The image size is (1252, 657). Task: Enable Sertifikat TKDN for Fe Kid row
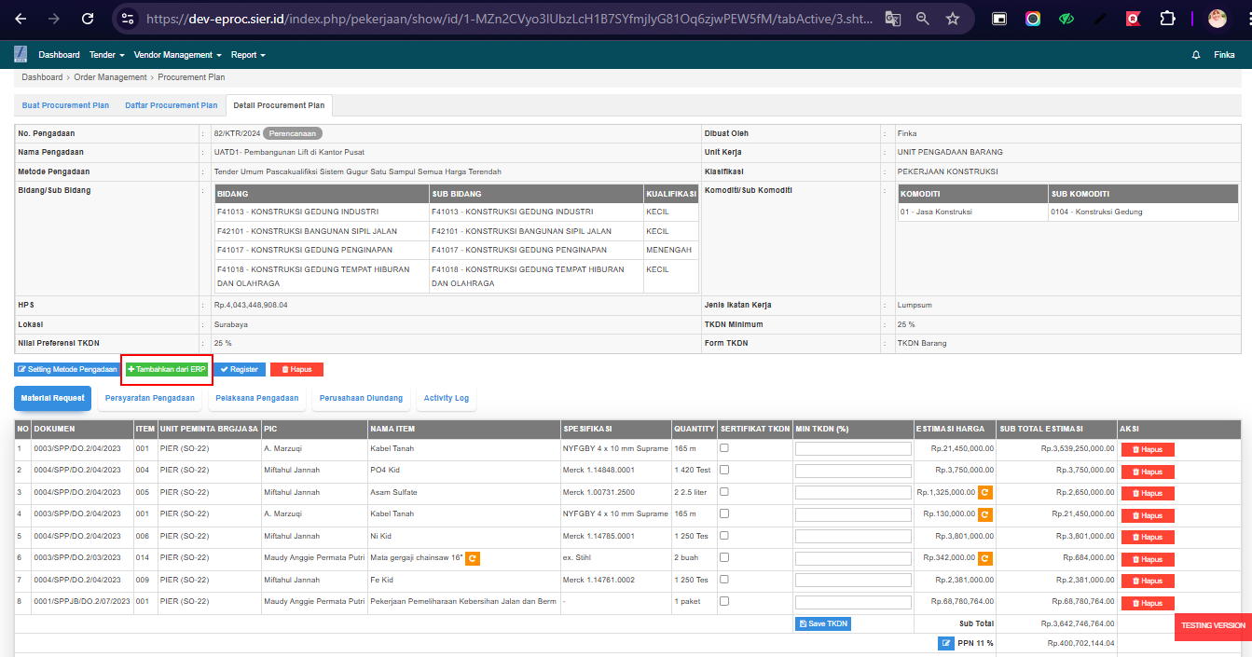pyautogui.click(x=724, y=580)
